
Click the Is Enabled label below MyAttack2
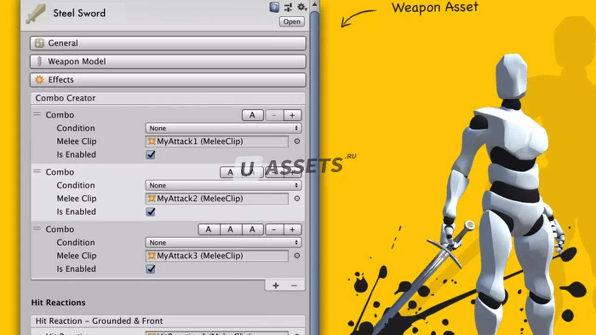[76, 212]
